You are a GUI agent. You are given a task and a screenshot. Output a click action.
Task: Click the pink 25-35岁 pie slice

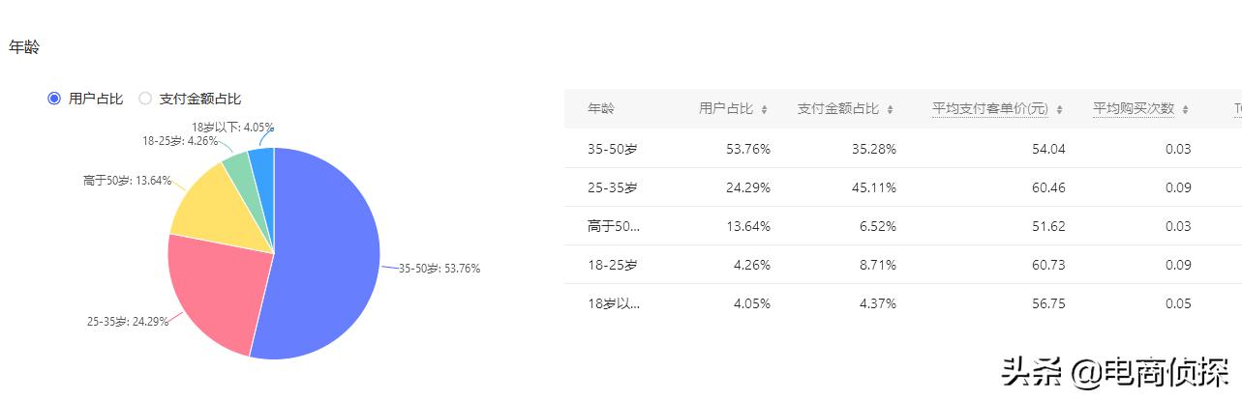pyautogui.click(x=213, y=290)
